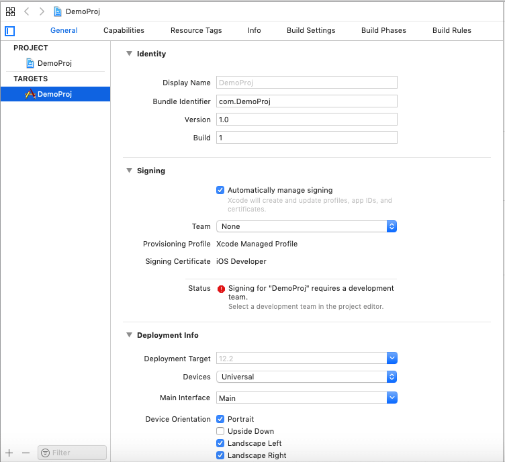Click the Version field showing 1.0
Viewport: 505px width, 462px height.
pyautogui.click(x=307, y=120)
